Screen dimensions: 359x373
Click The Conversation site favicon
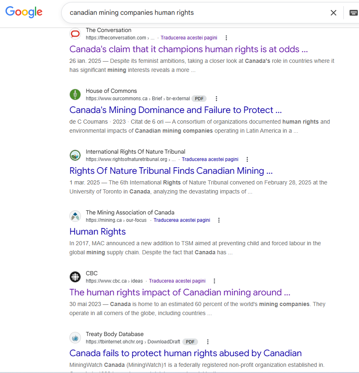click(x=75, y=34)
